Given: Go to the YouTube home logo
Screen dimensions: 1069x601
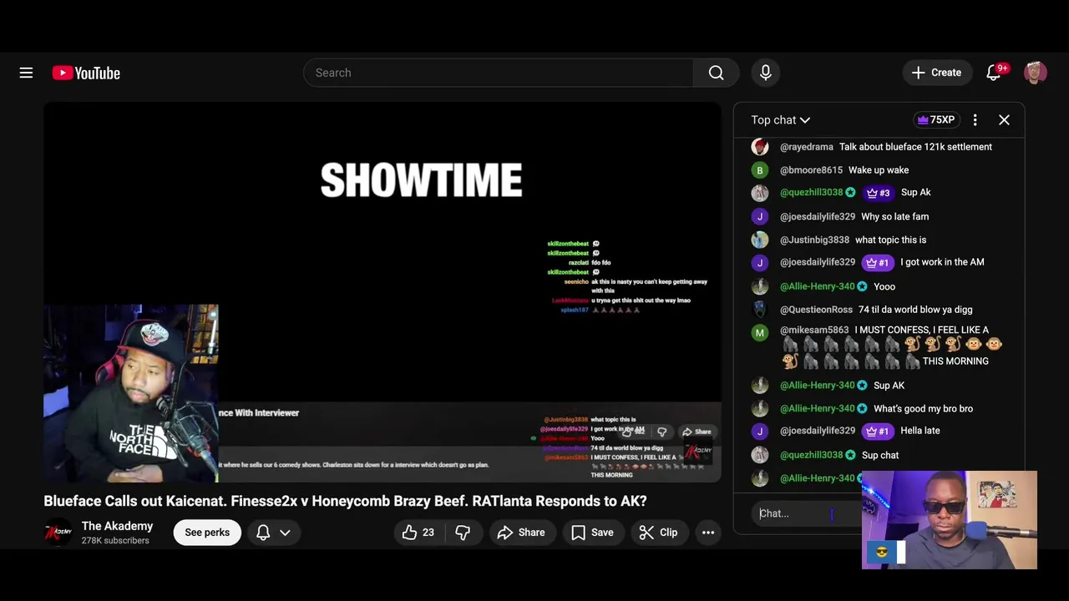Looking at the screenshot, I should [x=86, y=73].
